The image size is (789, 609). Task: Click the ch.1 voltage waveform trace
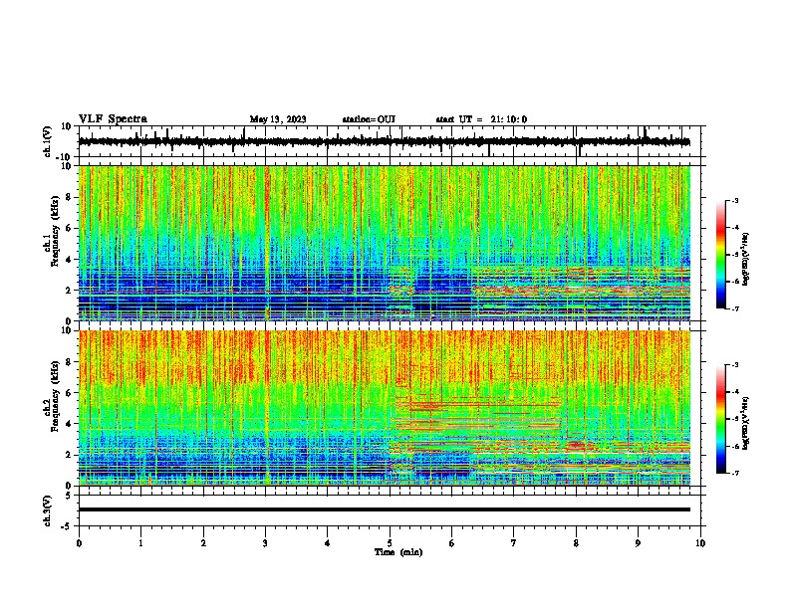click(x=384, y=142)
